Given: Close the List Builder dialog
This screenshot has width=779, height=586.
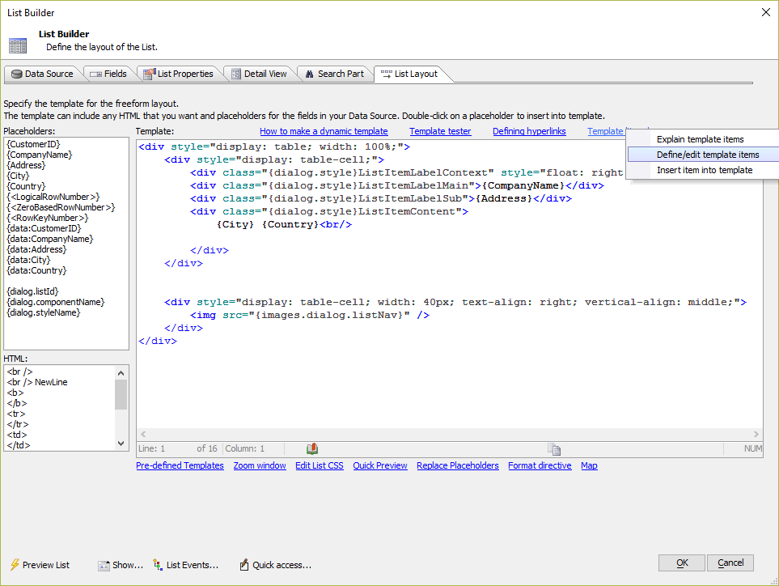Looking at the screenshot, I should 765,12.
